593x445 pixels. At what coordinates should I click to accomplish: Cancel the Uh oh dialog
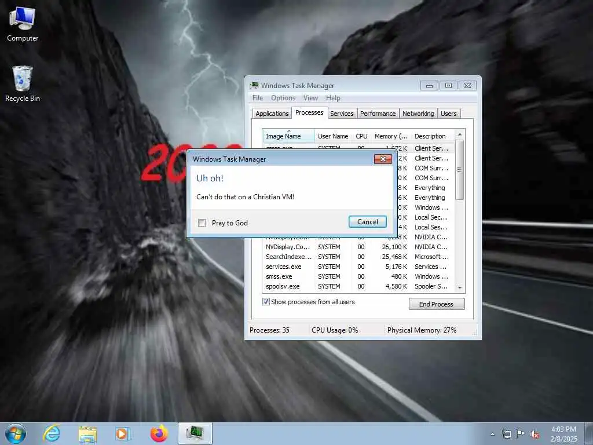pyautogui.click(x=367, y=222)
